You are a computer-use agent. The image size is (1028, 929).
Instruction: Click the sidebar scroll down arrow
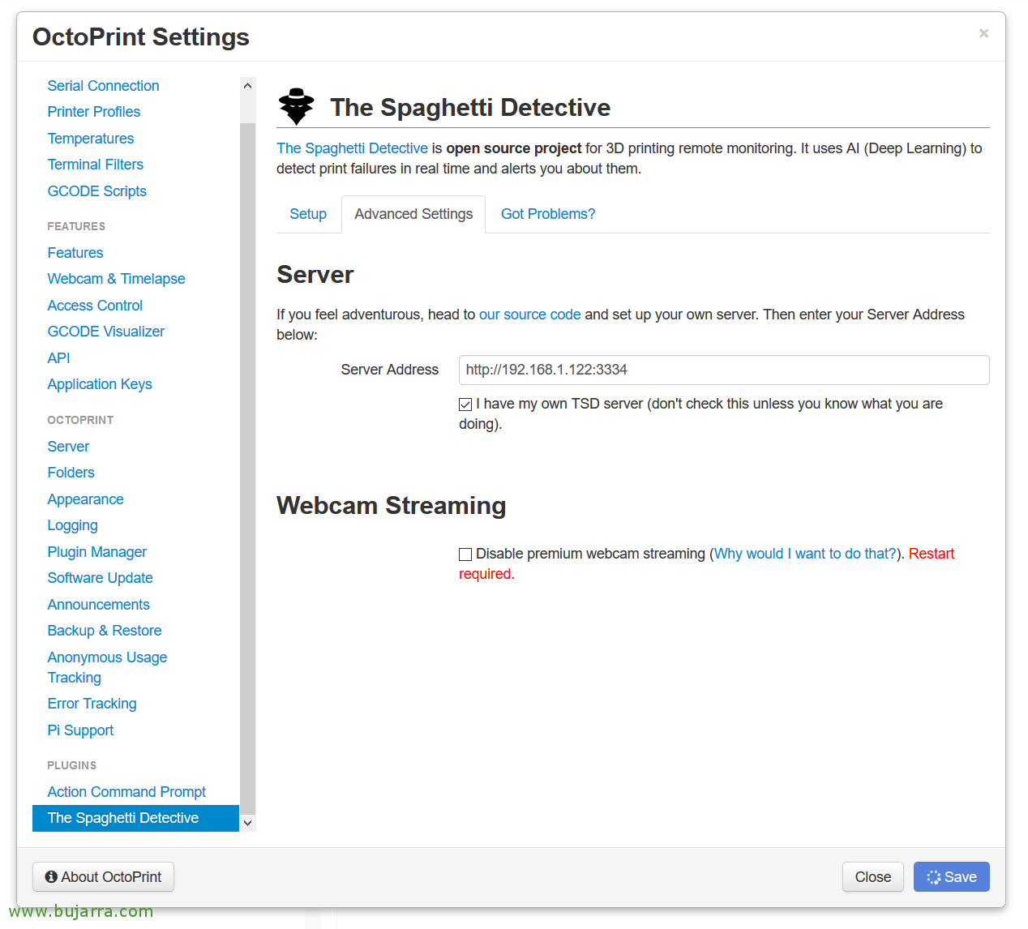tap(248, 823)
